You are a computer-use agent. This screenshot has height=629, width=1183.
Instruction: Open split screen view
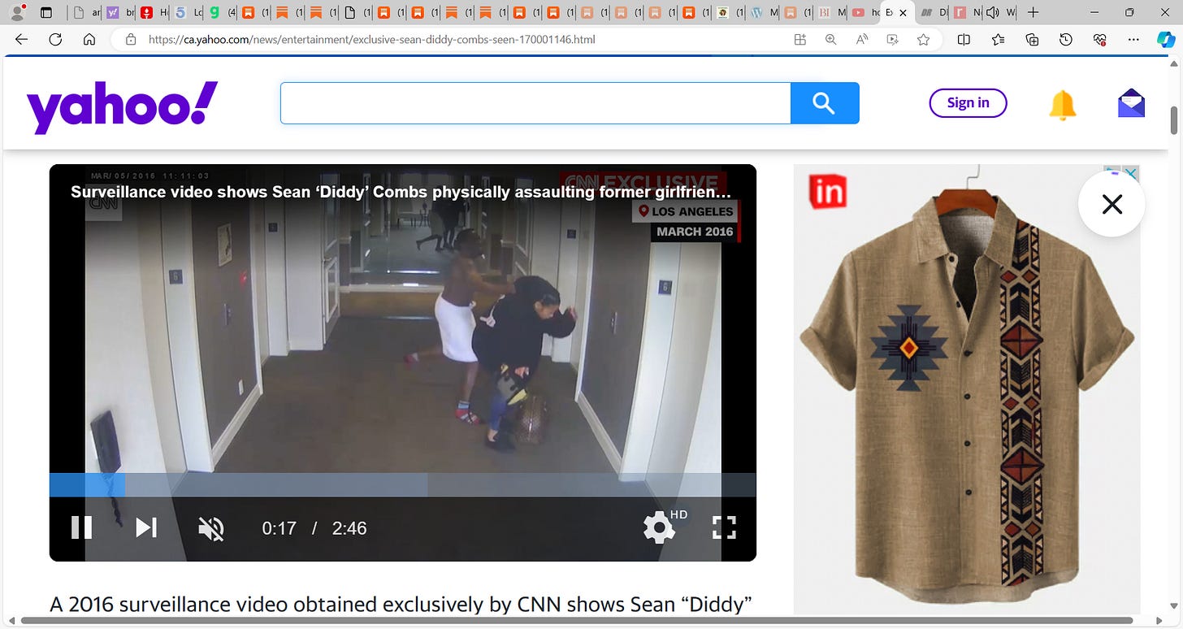click(964, 39)
